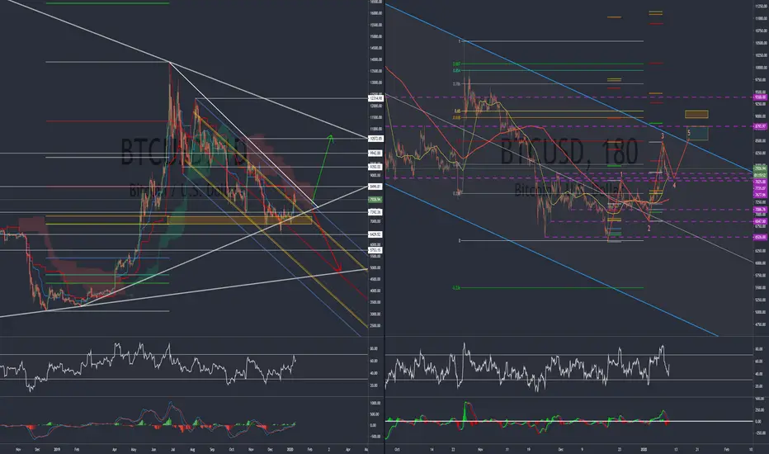Click green current price tag on left chart axis
The height and width of the screenshot is (454, 769).
coord(375,199)
